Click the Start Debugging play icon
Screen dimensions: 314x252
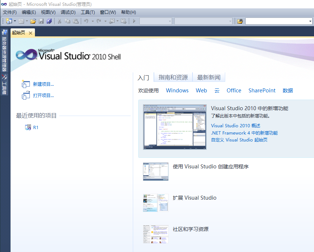[134, 21]
